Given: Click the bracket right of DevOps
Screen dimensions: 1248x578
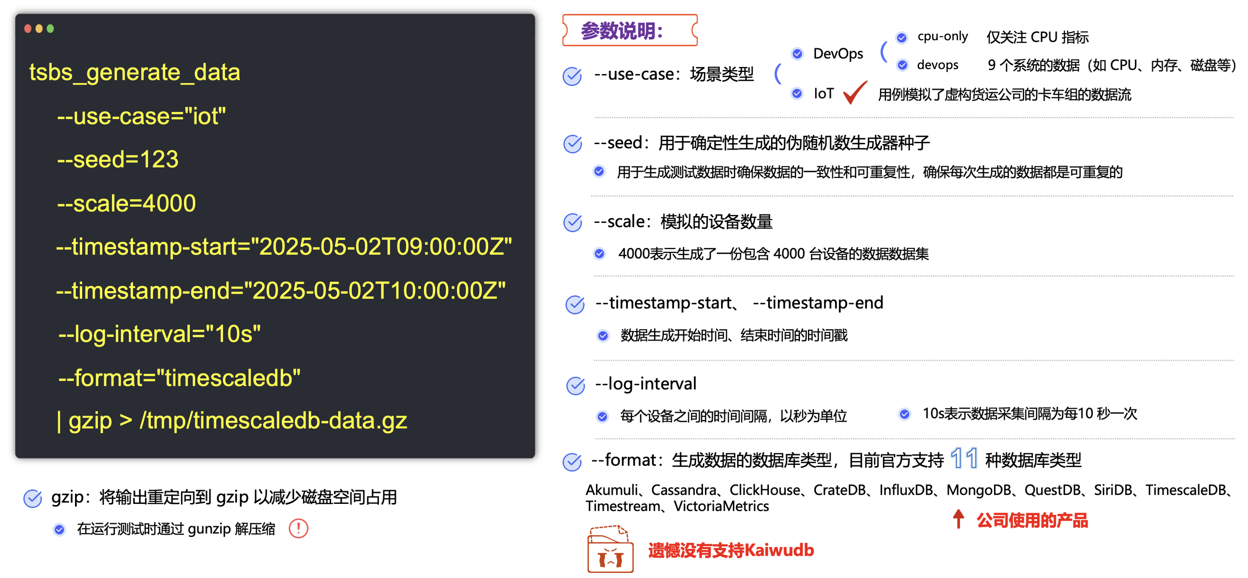Looking at the screenshot, I should coord(883,52).
